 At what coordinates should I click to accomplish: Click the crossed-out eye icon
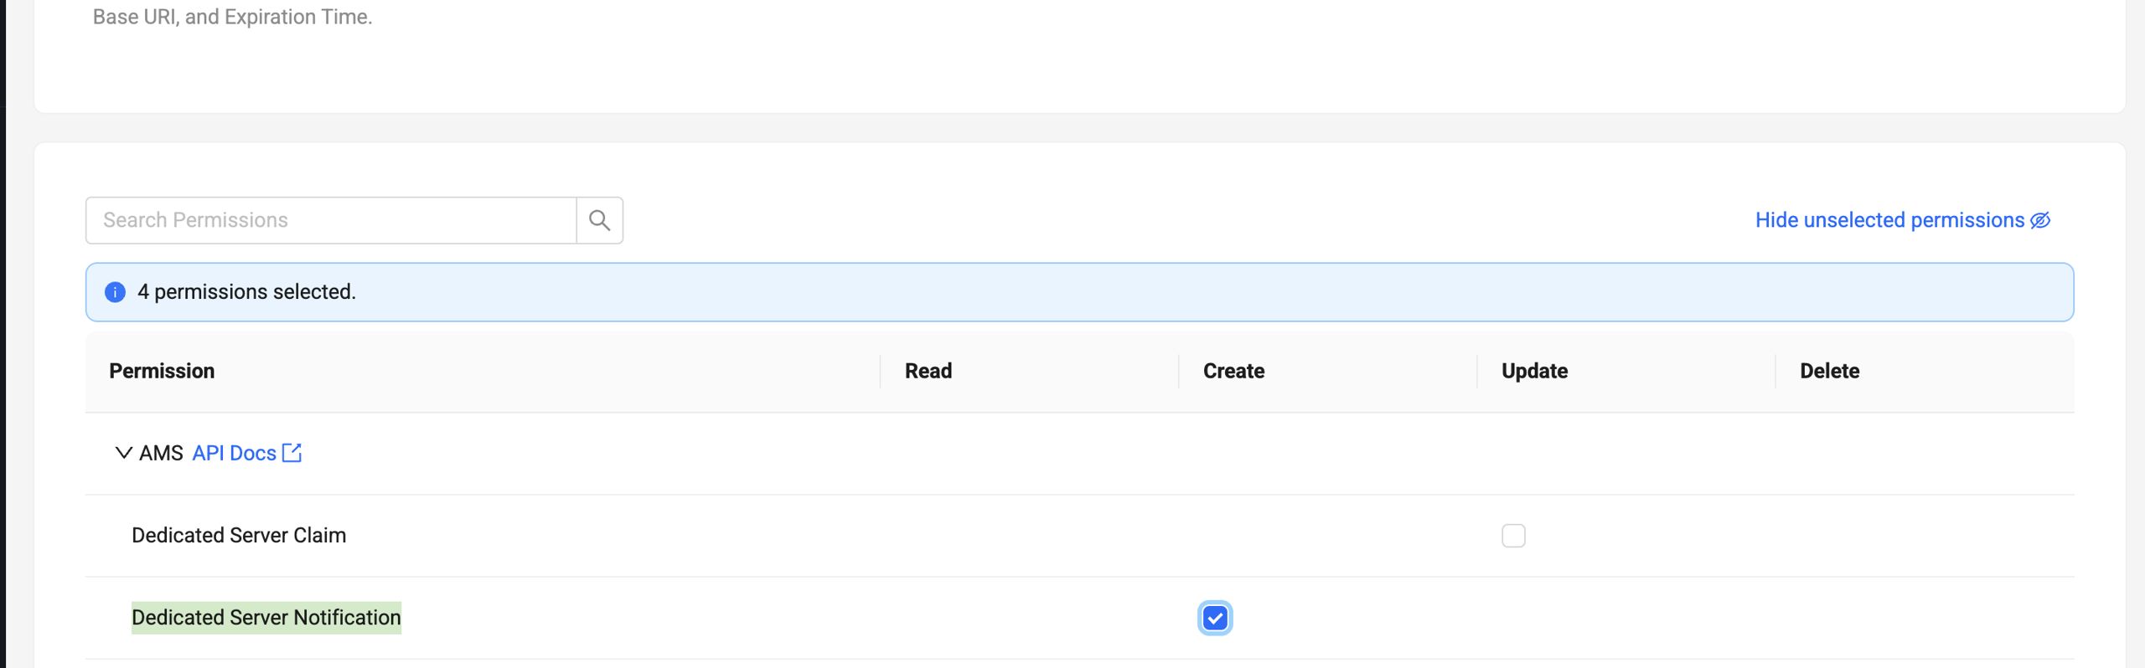click(x=2040, y=220)
